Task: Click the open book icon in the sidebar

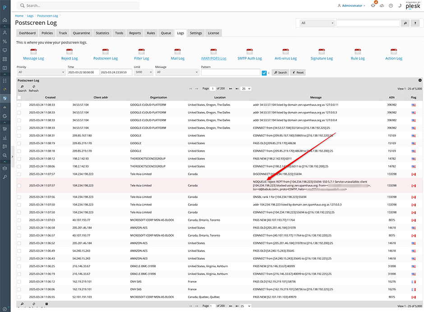Action: (5, 68)
